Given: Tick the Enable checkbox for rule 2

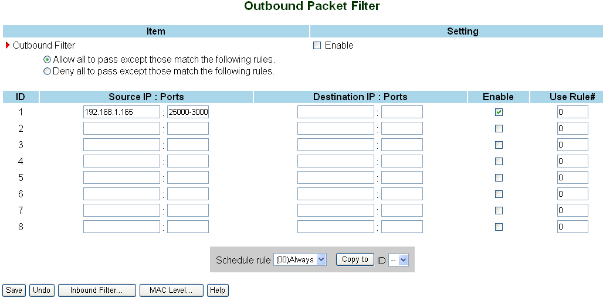Looking at the screenshot, I should click(x=499, y=128).
